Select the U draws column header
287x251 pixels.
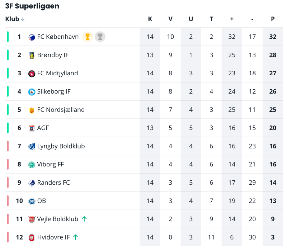click(x=191, y=19)
